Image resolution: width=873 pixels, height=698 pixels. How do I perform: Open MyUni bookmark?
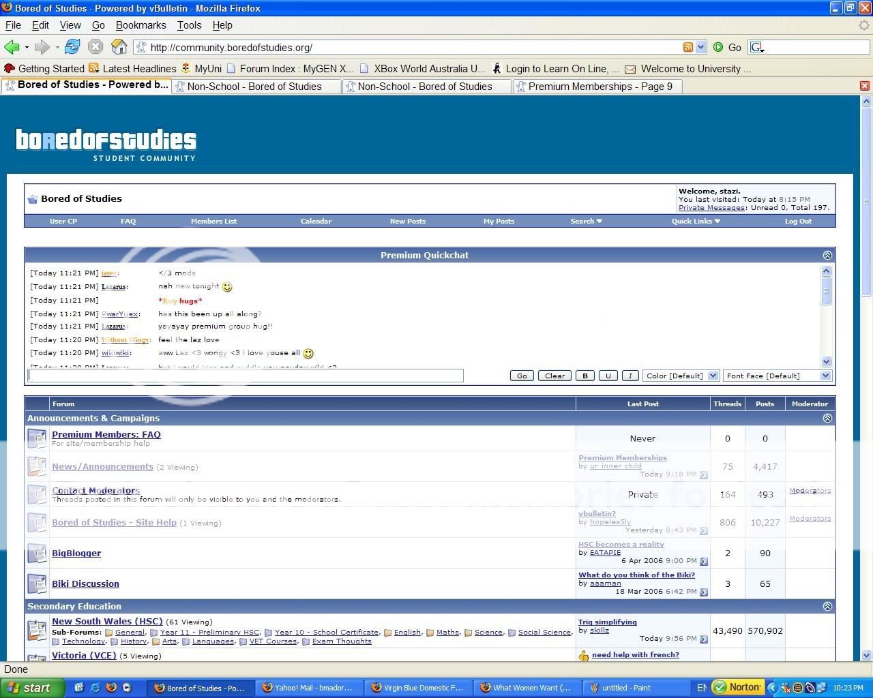[x=201, y=69]
